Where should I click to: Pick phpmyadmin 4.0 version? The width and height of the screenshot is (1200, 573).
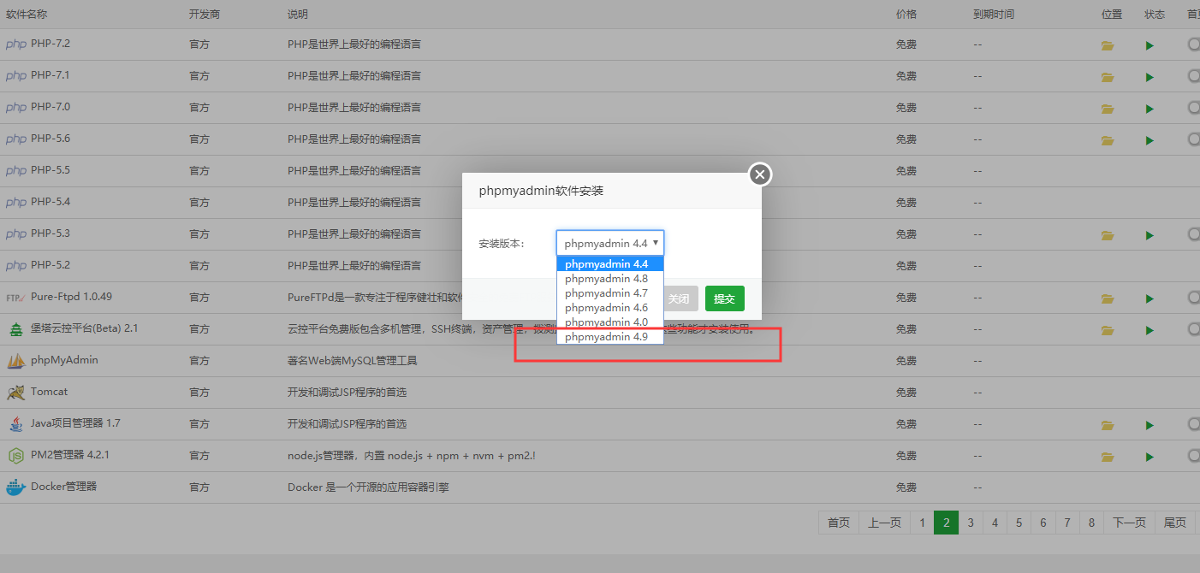tap(609, 322)
